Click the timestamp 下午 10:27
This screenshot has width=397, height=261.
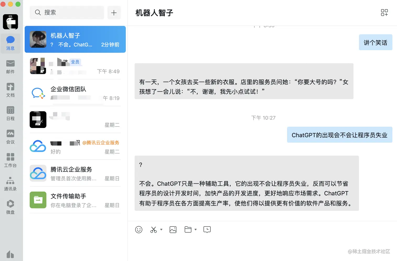[x=263, y=118]
